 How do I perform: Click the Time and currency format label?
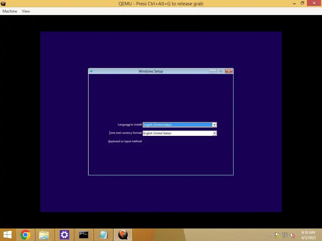pos(125,133)
